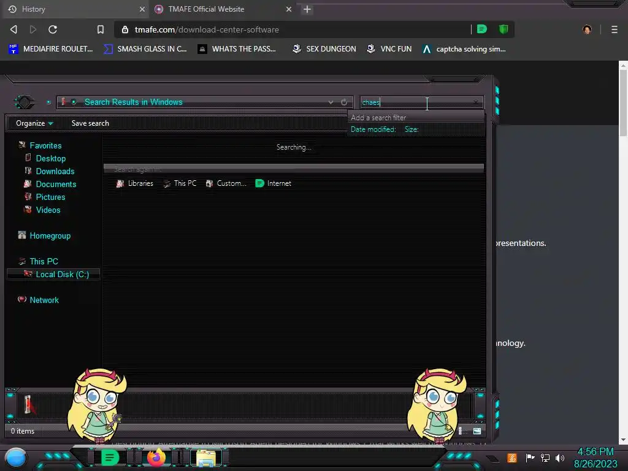This screenshot has height=471, width=628.
Task: Select Videos in navigation pane
Action: tap(48, 210)
